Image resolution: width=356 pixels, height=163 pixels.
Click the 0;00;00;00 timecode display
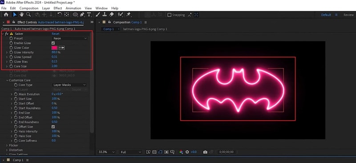[x=227, y=152]
